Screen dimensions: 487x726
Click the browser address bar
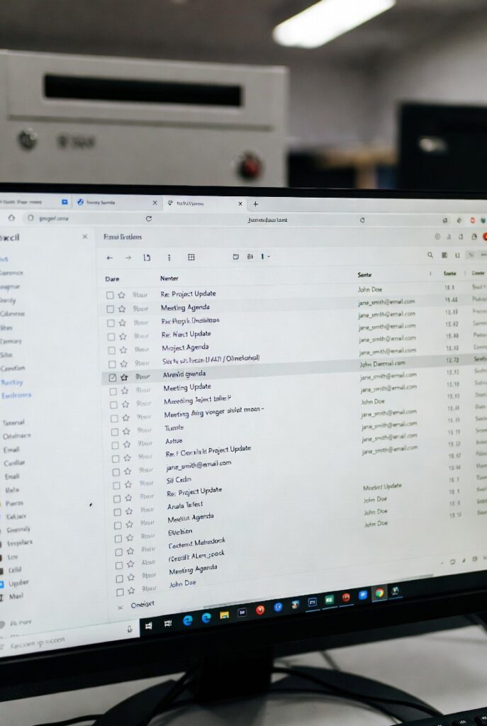(x=262, y=220)
